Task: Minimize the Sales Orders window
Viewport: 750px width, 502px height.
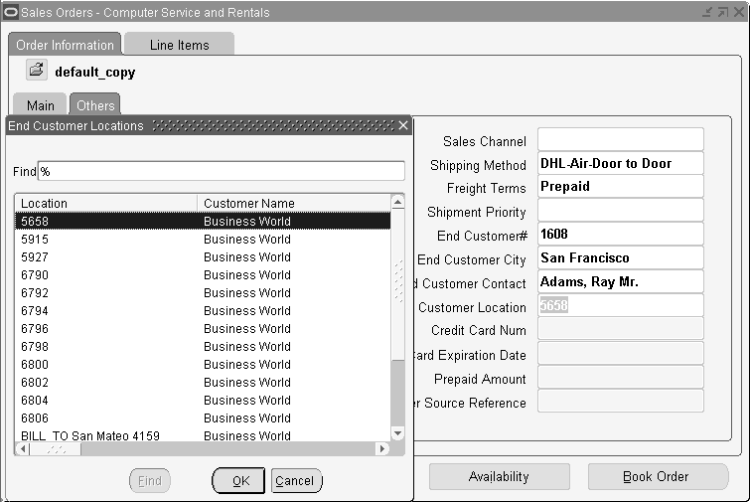Action: click(x=707, y=12)
